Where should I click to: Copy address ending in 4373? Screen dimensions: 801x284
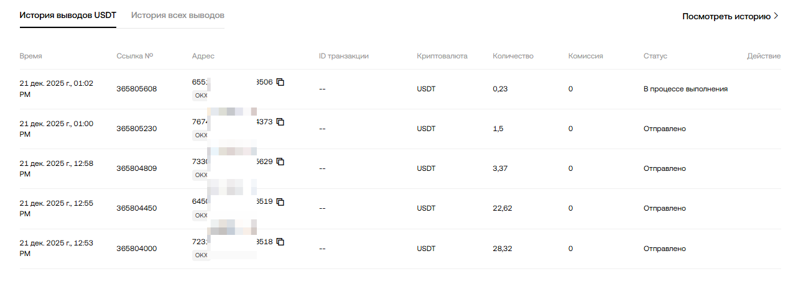click(x=280, y=122)
